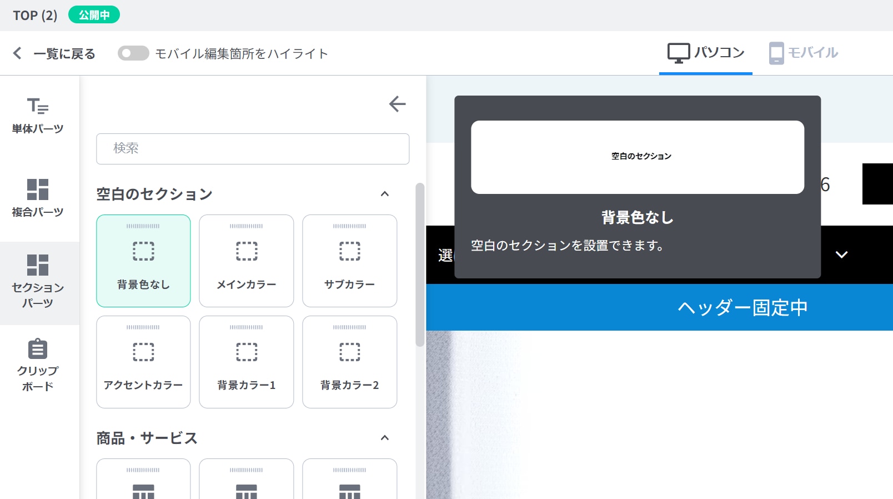Click the 公開中 status badge
The image size is (893, 499).
[x=94, y=15]
